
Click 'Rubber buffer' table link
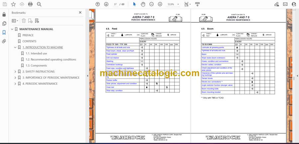click(x=112, y=80)
